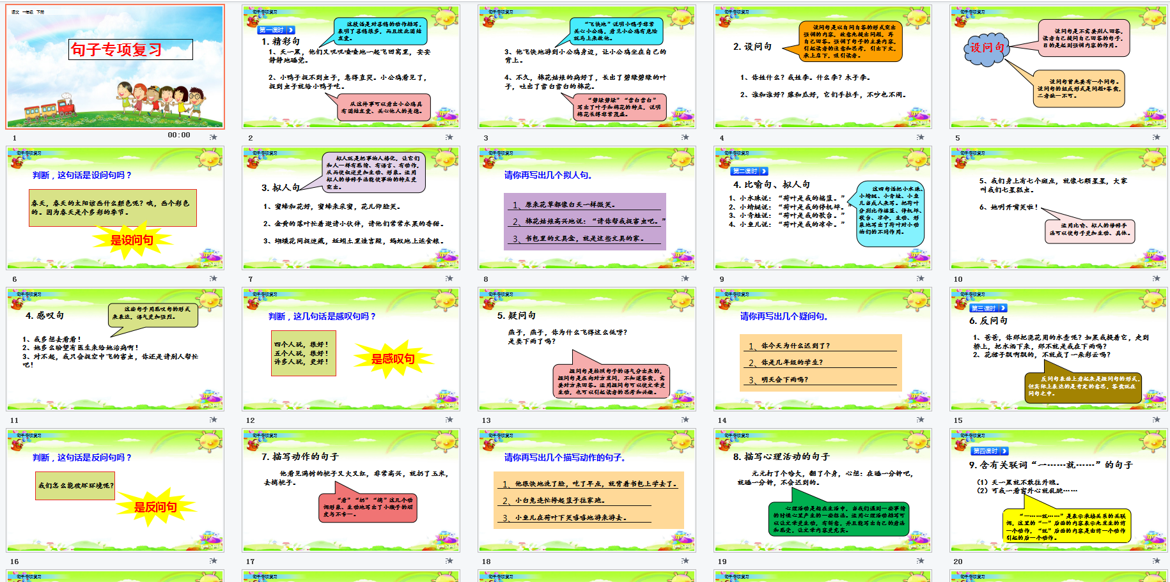Click the transition star icon under slide 15
Viewport: 1170px width, 582px height.
click(x=1157, y=420)
